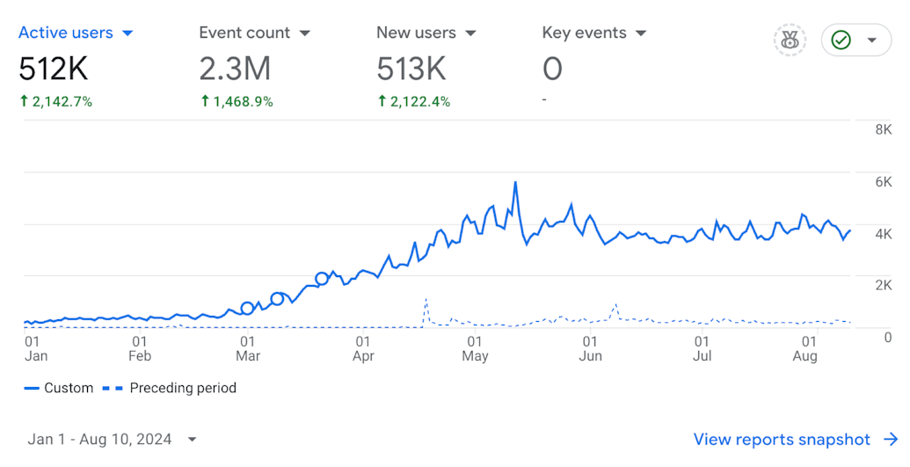The image size is (910, 467).
Task: Toggle the Custom solid line legend entry
Action: [59, 388]
